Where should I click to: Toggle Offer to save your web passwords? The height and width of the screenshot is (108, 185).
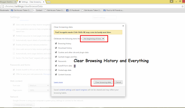(14, 74)
